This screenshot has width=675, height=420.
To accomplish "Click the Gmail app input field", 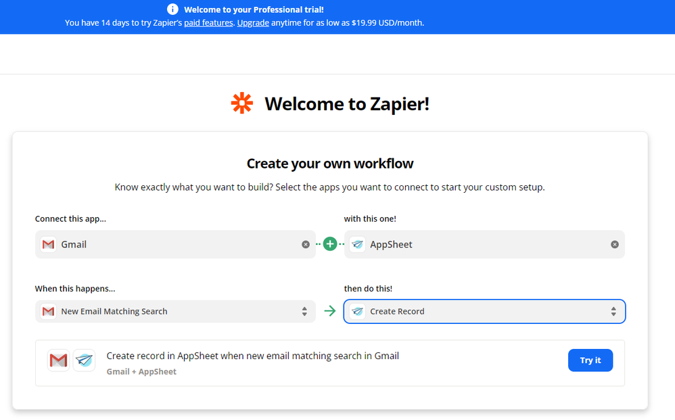I will (176, 244).
